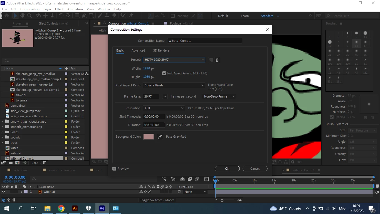Expand the sounds folder

pyautogui.click(x=3, y=137)
